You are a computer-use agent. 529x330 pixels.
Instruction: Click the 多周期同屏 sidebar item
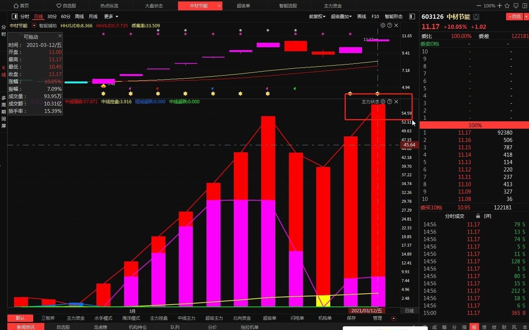(4, 112)
